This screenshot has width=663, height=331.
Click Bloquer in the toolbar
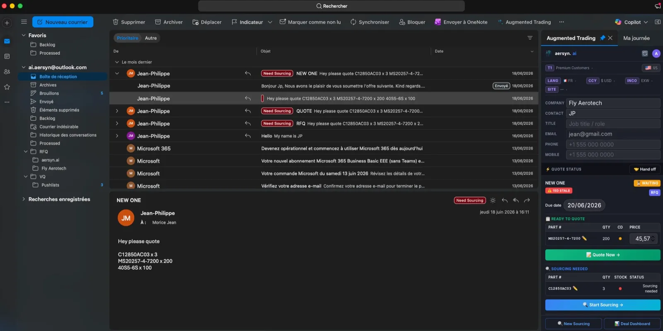coord(412,22)
